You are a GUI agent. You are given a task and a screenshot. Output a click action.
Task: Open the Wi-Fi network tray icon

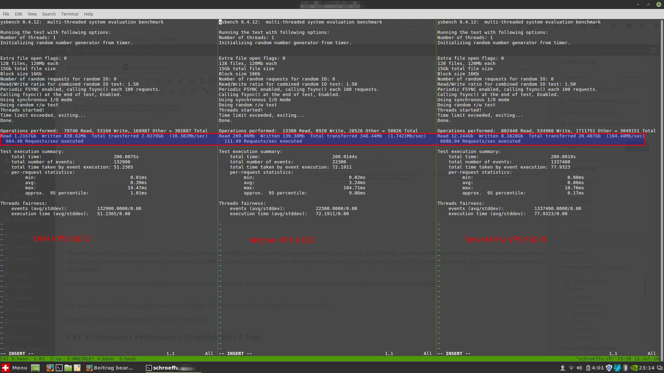tap(571, 368)
